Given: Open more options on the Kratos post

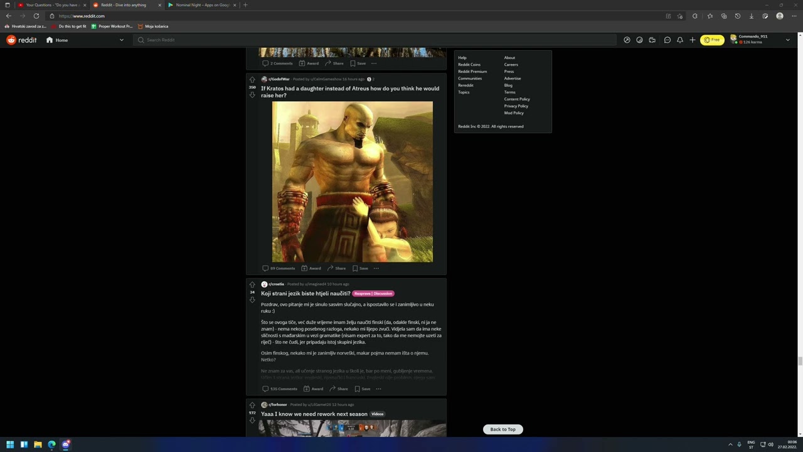Looking at the screenshot, I should coord(376,268).
